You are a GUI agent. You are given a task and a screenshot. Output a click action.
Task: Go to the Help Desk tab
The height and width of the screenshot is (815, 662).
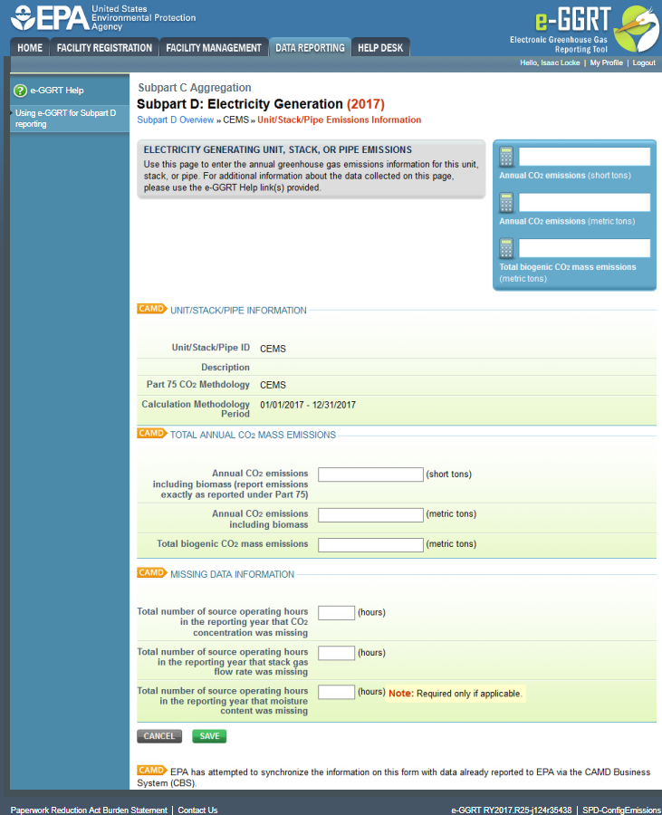pos(380,47)
